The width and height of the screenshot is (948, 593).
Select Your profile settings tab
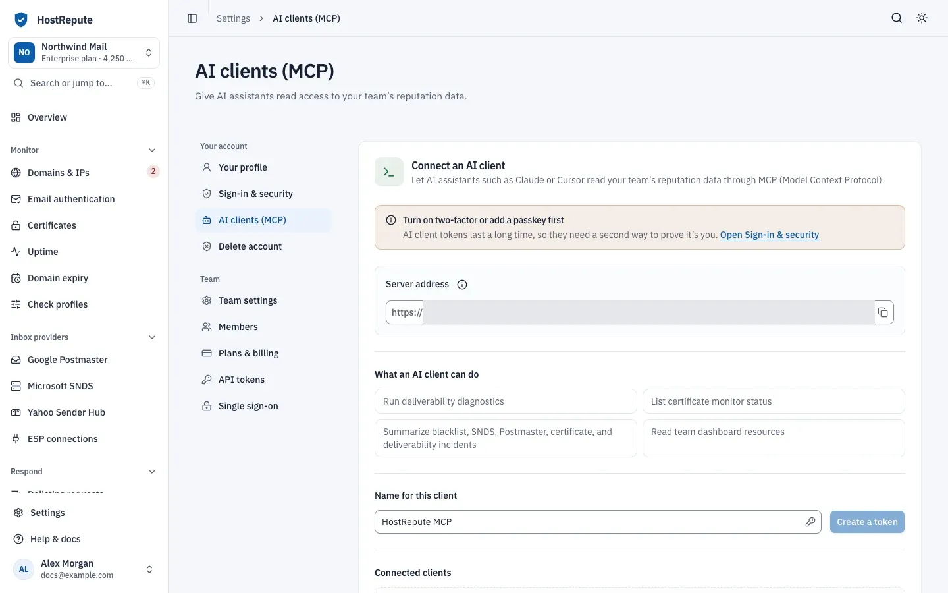263,167
